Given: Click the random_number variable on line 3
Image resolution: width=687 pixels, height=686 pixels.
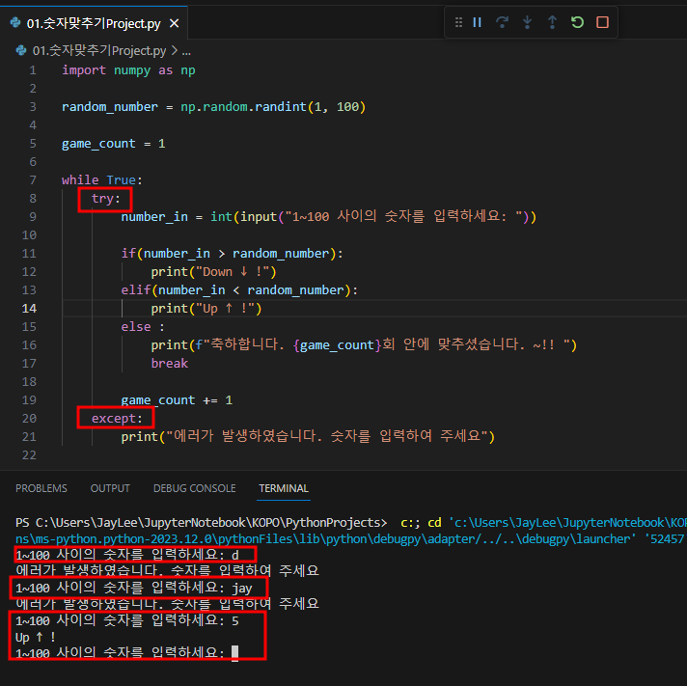Looking at the screenshot, I should 110,107.
